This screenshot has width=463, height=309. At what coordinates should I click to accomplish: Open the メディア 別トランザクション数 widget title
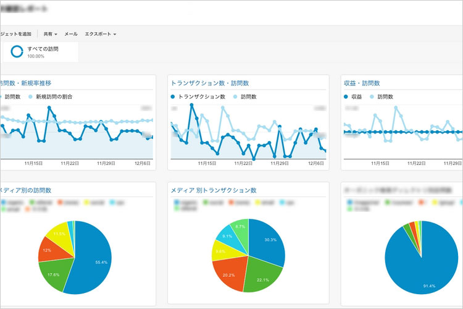point(213,190)
